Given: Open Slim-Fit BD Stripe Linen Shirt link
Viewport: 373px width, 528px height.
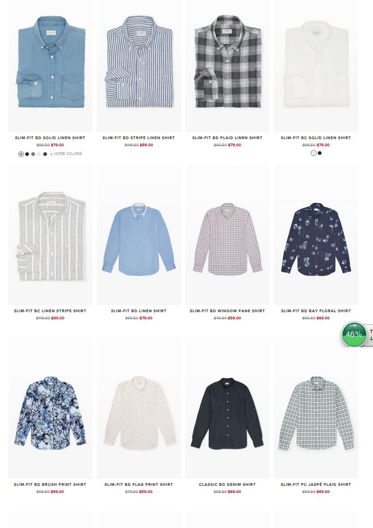Looking at the screenshot, I should (x=138, y=137).
